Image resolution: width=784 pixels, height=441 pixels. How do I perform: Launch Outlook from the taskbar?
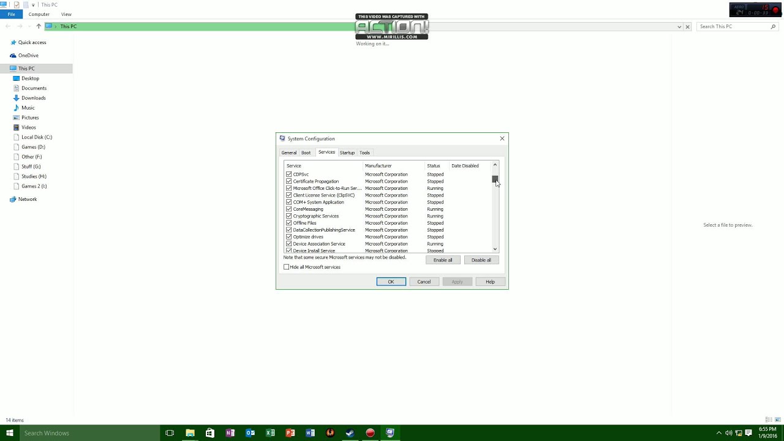250,433
